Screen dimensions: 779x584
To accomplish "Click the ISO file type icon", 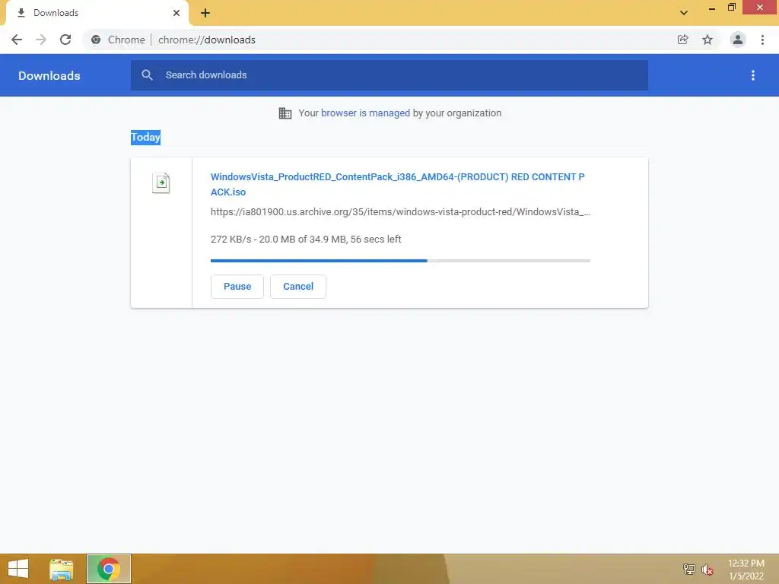I will (161, 182).
